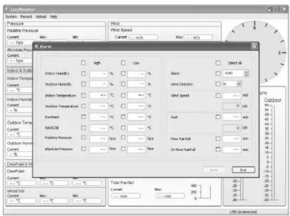
Task: Click the Outdoor thermometer gauge
Action: click(272, 153)
